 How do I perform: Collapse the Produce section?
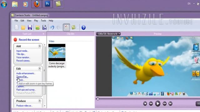click(40, 101)
